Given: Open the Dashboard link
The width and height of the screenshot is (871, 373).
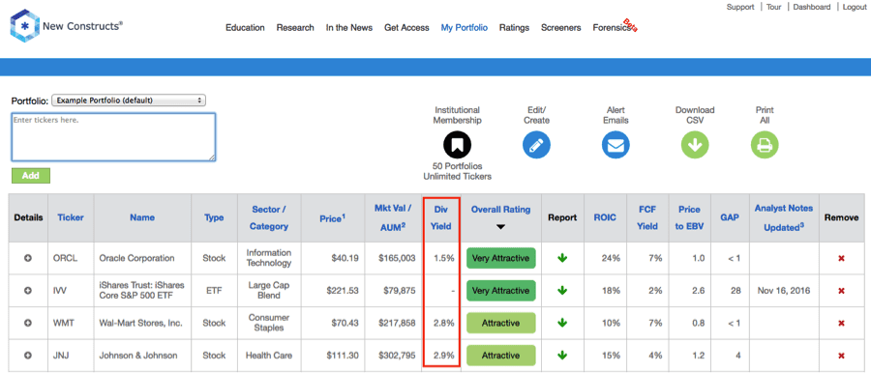Looking at the screenshot, I should coord(812,7).
